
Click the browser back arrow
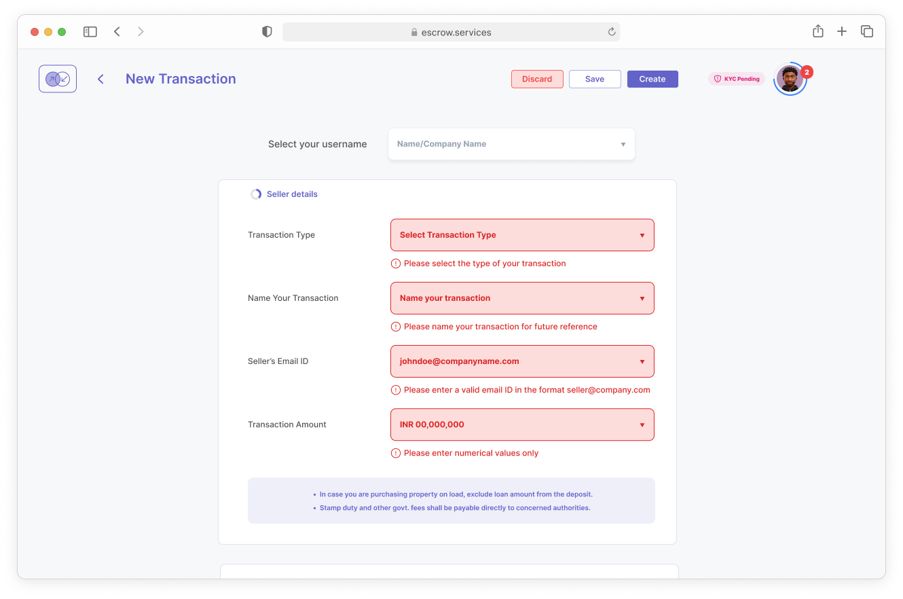coord(117,31)
